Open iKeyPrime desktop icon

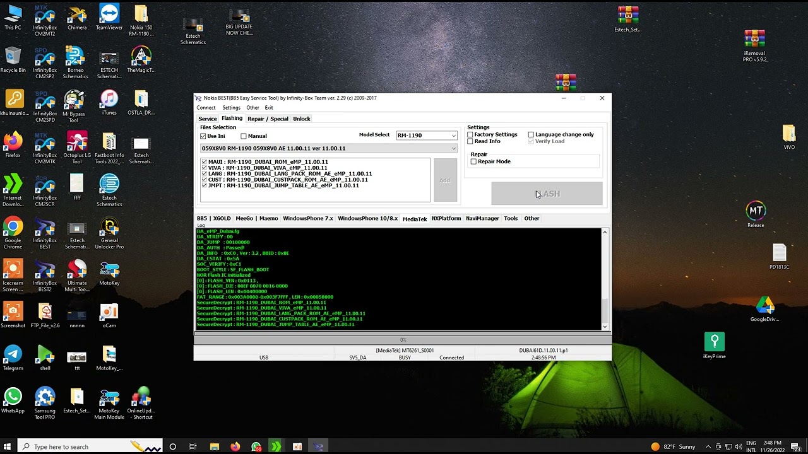[715, 346]
